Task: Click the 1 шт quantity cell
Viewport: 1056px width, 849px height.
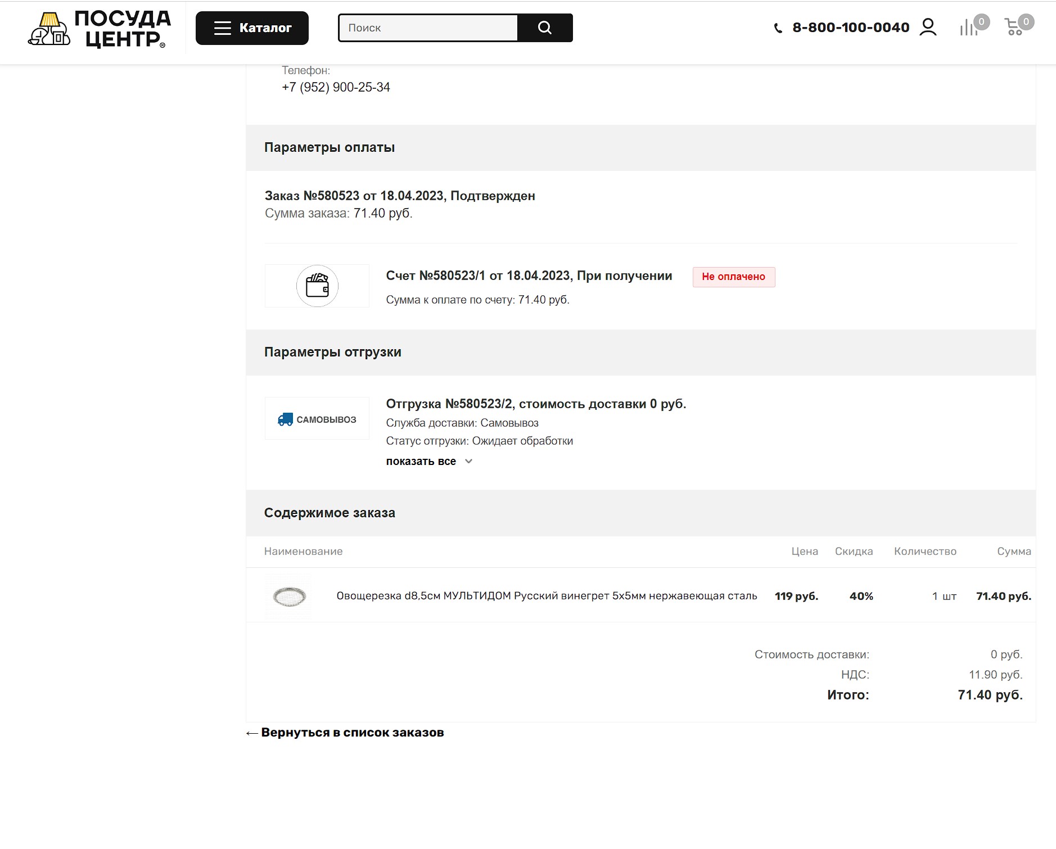Action: [944, 596]
